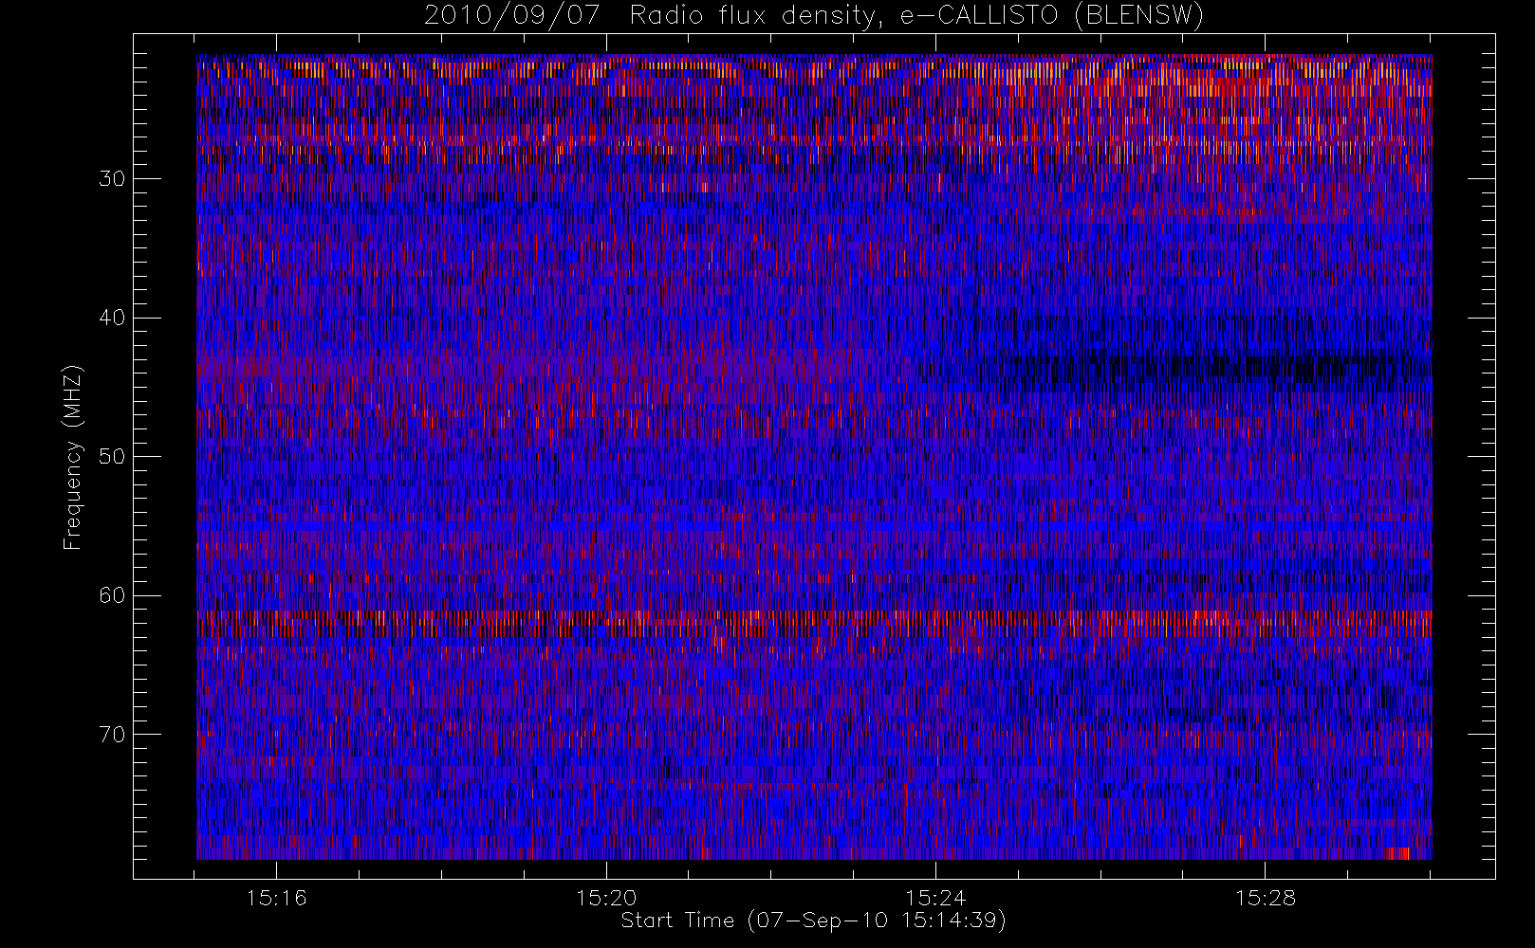Click the 70 frequency tick label

(112, 734)
